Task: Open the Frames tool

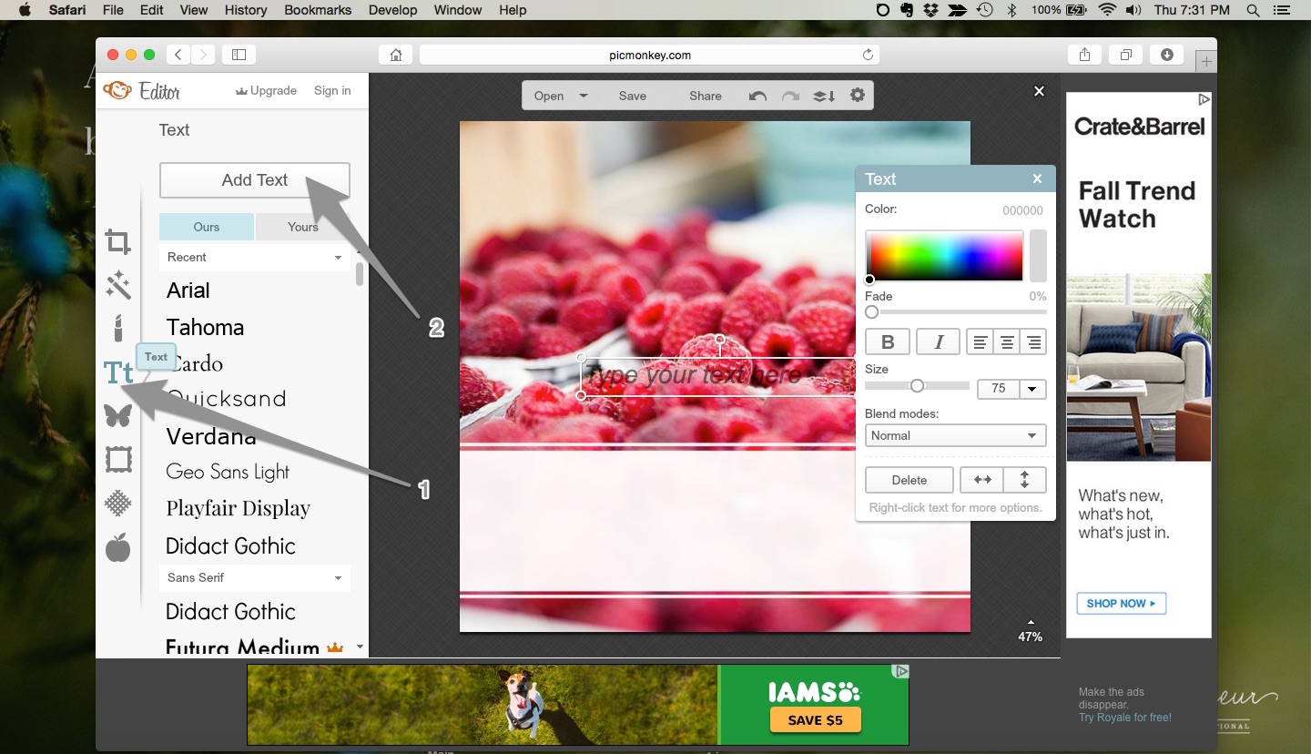Action: click(118, 459)
